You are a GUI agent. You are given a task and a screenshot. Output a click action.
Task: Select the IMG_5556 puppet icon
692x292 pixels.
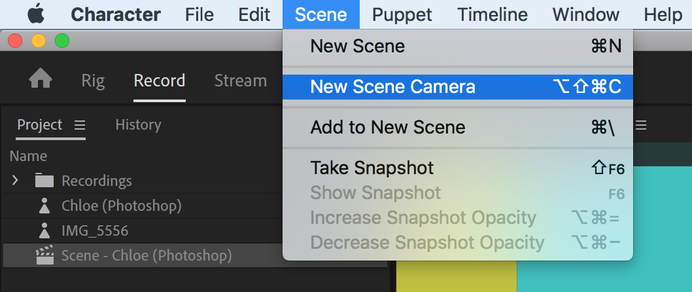(x=44, y=230)
